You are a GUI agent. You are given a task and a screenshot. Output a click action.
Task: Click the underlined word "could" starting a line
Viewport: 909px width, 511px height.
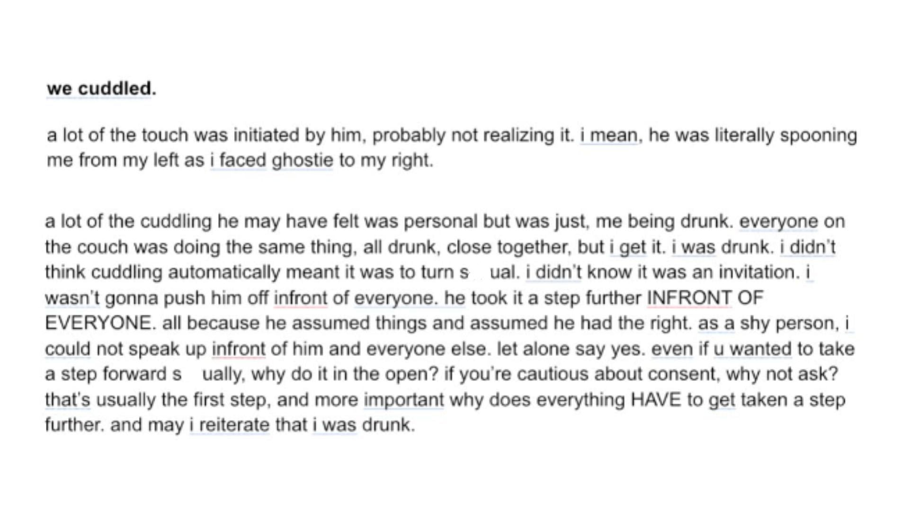coord(68,349)
